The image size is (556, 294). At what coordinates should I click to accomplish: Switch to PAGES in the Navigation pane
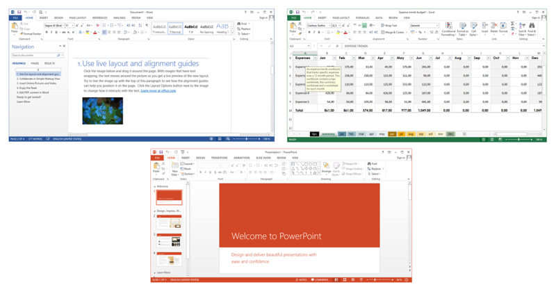coord(35,63)
